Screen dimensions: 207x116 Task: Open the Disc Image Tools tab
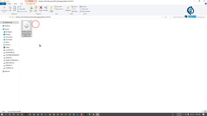pyautogui.click(x=31, y=4)
